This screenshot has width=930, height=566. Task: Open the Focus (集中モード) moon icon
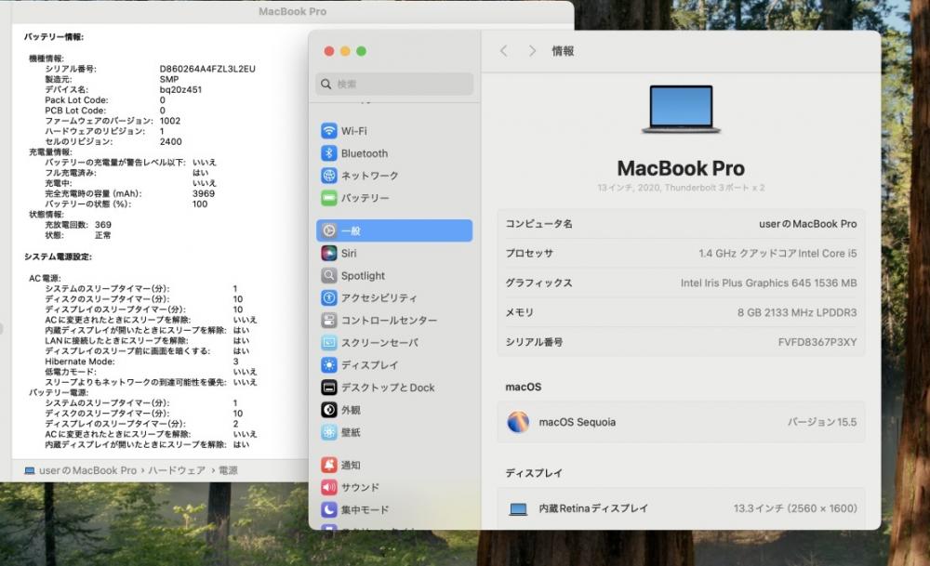328,509
